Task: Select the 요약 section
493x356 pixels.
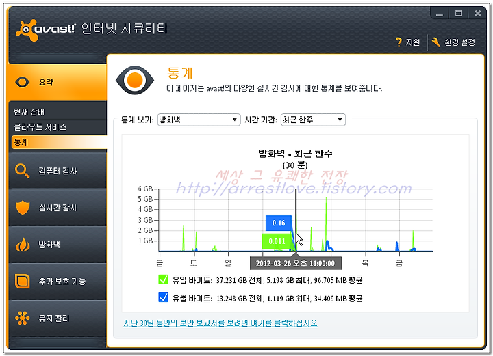Action: (58, 83)
